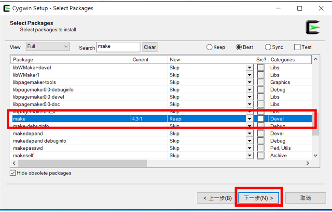This screenshot has height=212, width=332.
Task: Click Skip in the makeself row
Action: point(174,155)
